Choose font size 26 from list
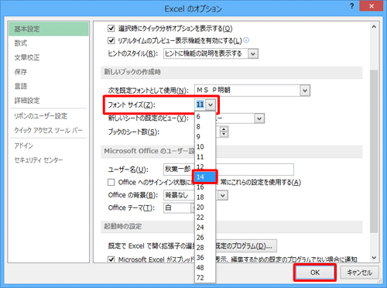Image resolution: width=387 pixels, height=288 pixels. pyautogui.click(x=205, y=237)
